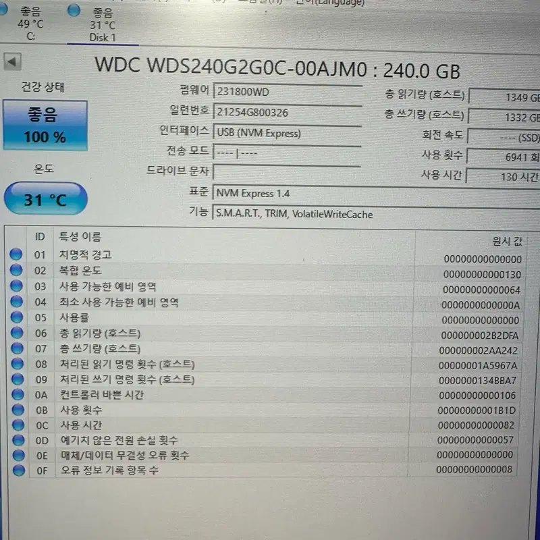Click the ID column header
The height and width of the screenshot is (540, 540).
40,237
